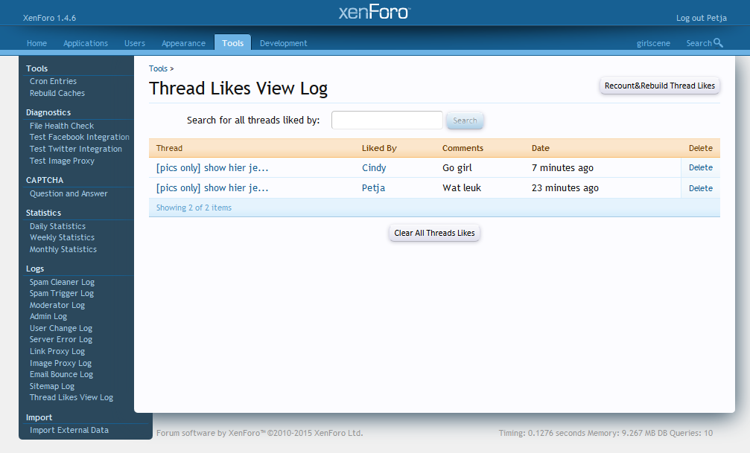Viewport: 750px width, 453px height.
Task: Open Server Error Log
Action: 61,339
